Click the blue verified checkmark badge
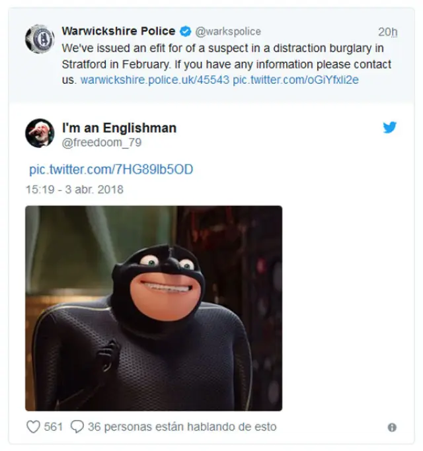 point(186,31)
